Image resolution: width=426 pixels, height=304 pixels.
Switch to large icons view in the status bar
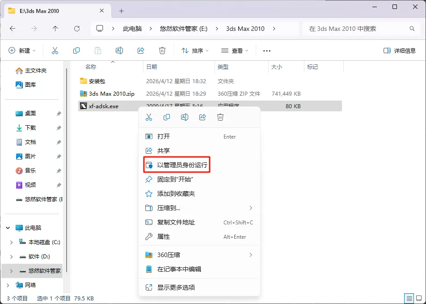tap(419, 298)
